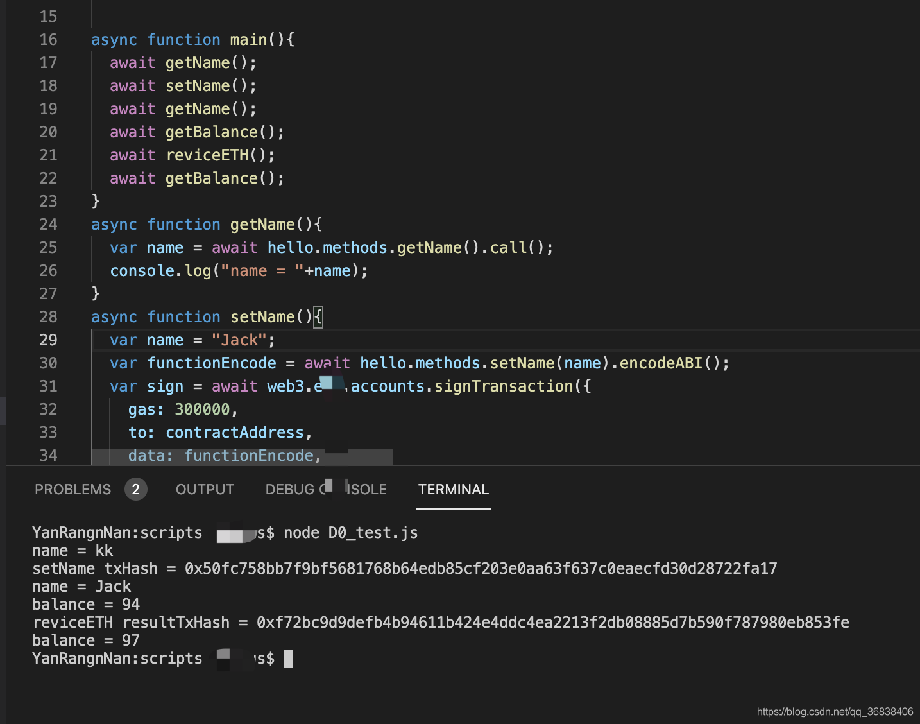Click the terminal prompt cursor
This screenshot has width=920, height=724.
tap(288, 659)
